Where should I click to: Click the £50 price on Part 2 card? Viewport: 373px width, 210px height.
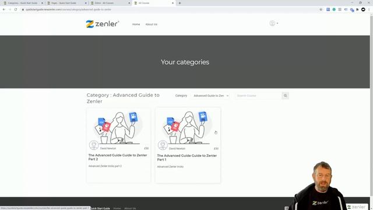pos(146,148)
